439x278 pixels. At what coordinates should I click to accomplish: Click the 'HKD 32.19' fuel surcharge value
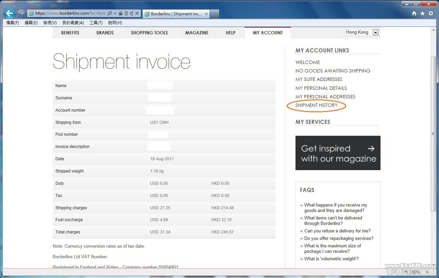(221, 220)
